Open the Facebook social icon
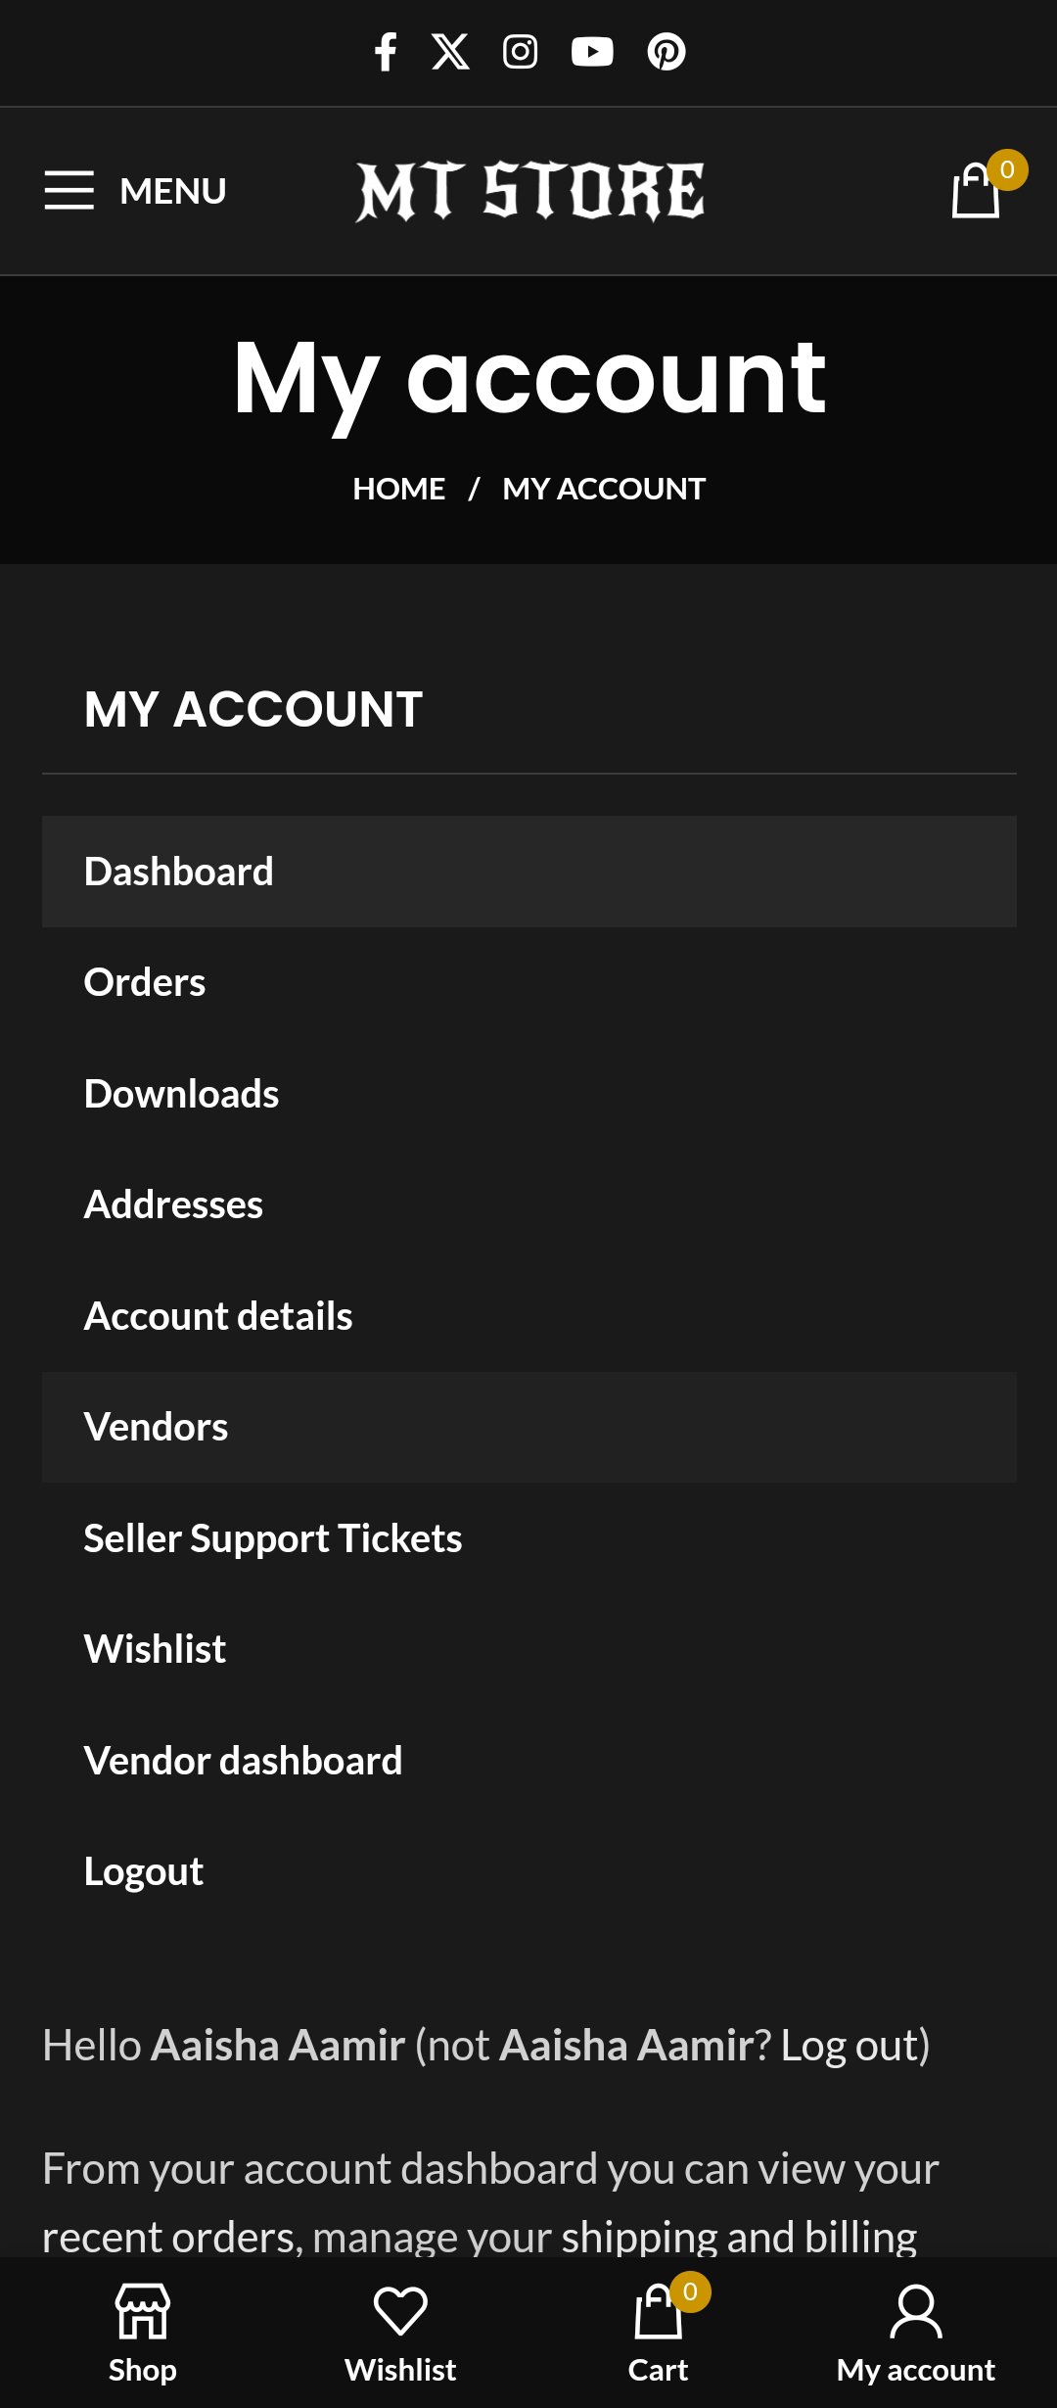Image resolution: width=1057 pixels, height=2408 pixels. pyautogui.click(x=386, y=52)
